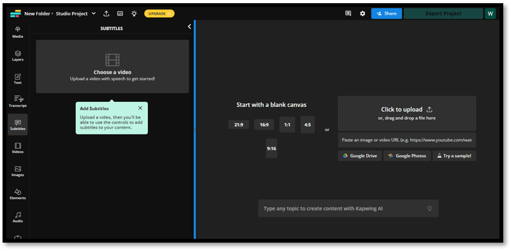
Task: Click the SUBTITLES panel header text
Action: tap(112, 29)
